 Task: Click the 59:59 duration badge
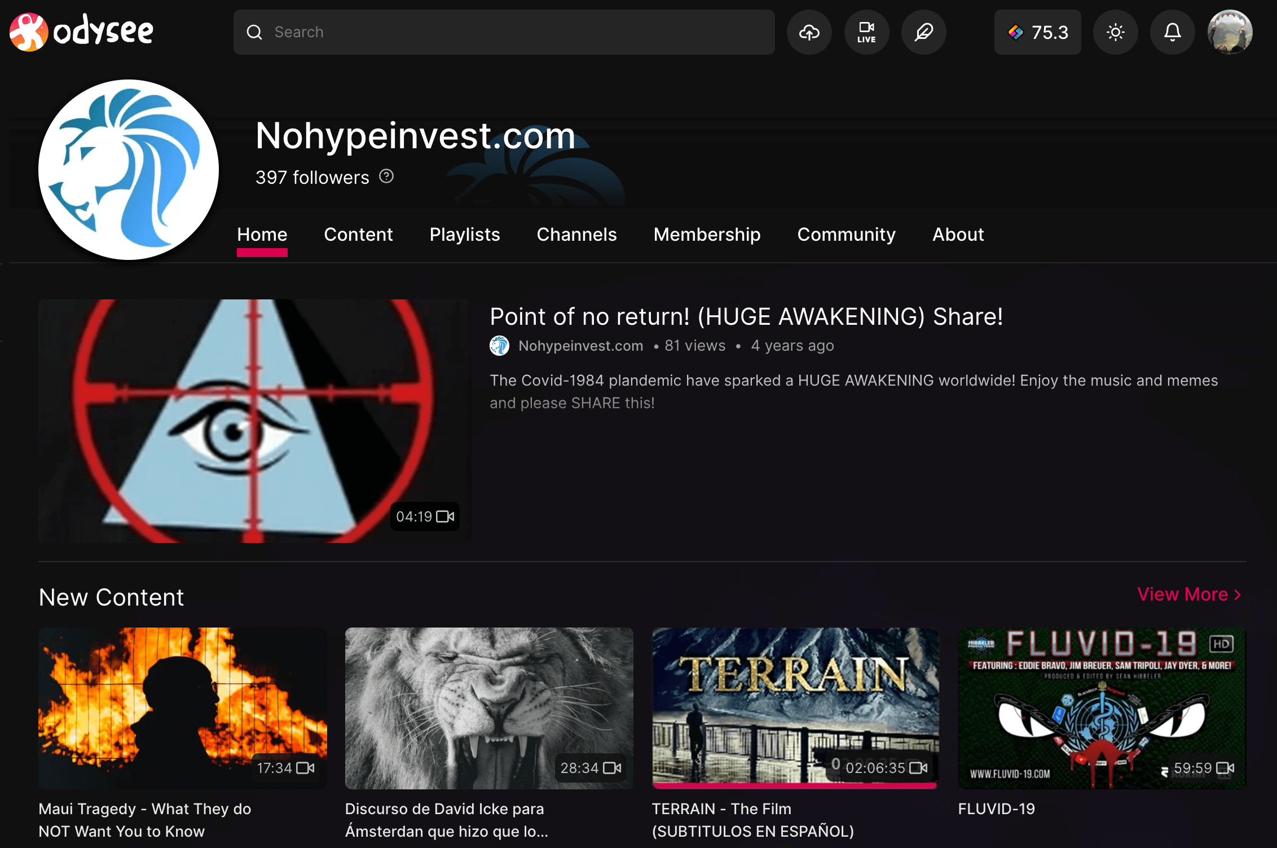tap(1204, 768)
